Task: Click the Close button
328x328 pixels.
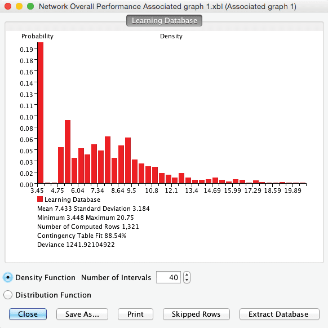Action: pos(28,314)
